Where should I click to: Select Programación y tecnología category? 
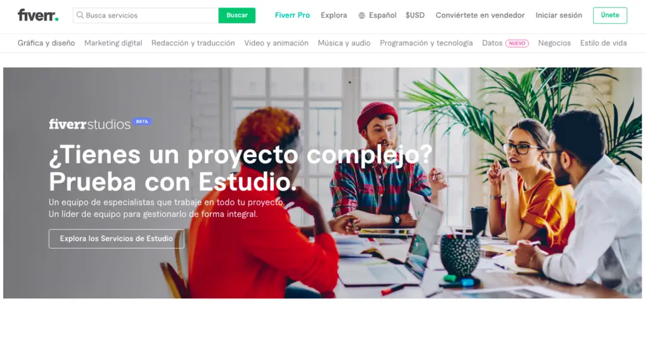coord(426,43)
